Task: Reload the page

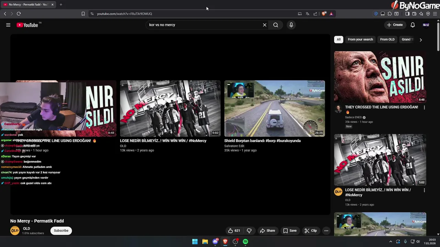Action: (x=19, y=14)
